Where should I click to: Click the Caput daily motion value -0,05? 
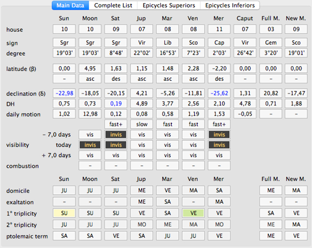245,114
